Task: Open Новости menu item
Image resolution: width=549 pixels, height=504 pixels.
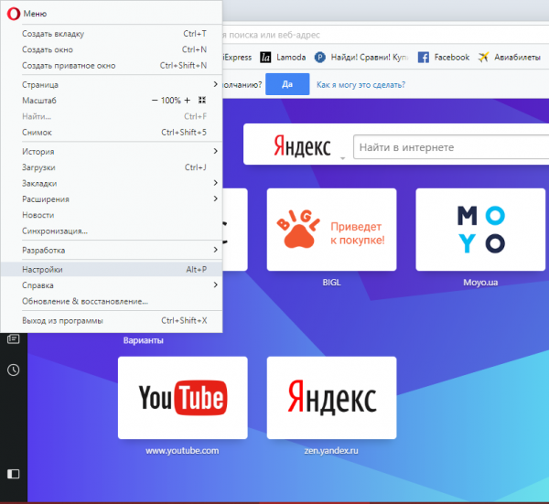Action: point(112,215)
